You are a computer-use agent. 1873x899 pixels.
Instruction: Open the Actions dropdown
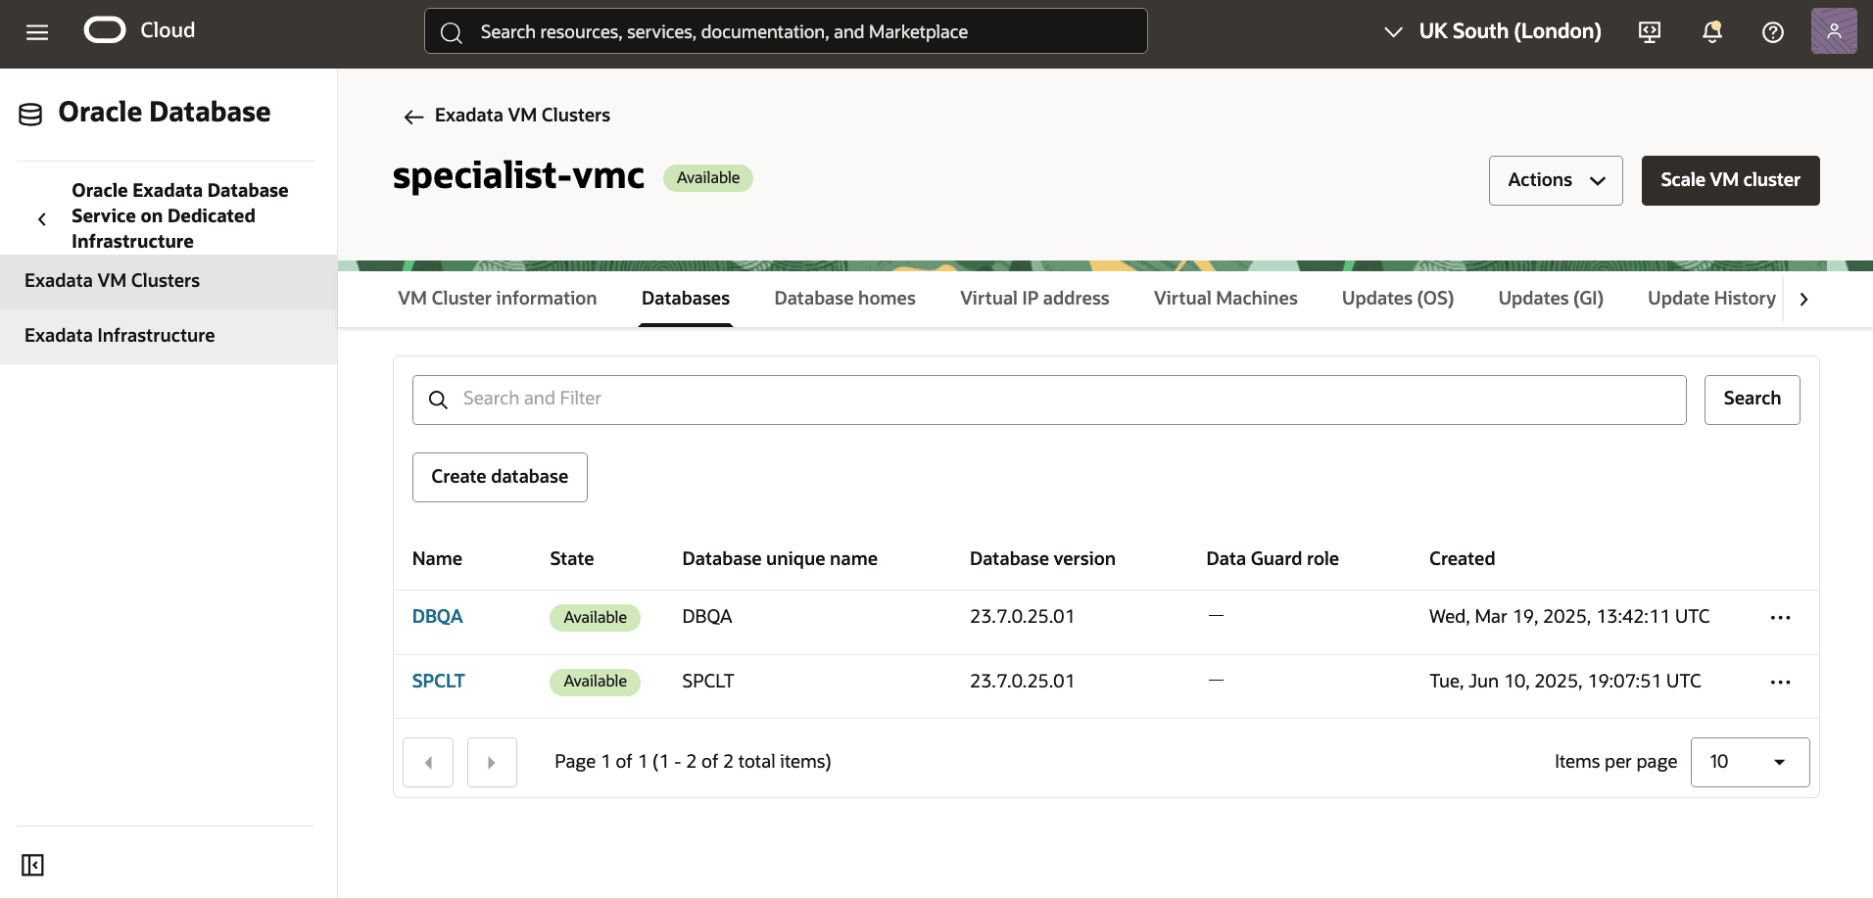(1556, 180)
